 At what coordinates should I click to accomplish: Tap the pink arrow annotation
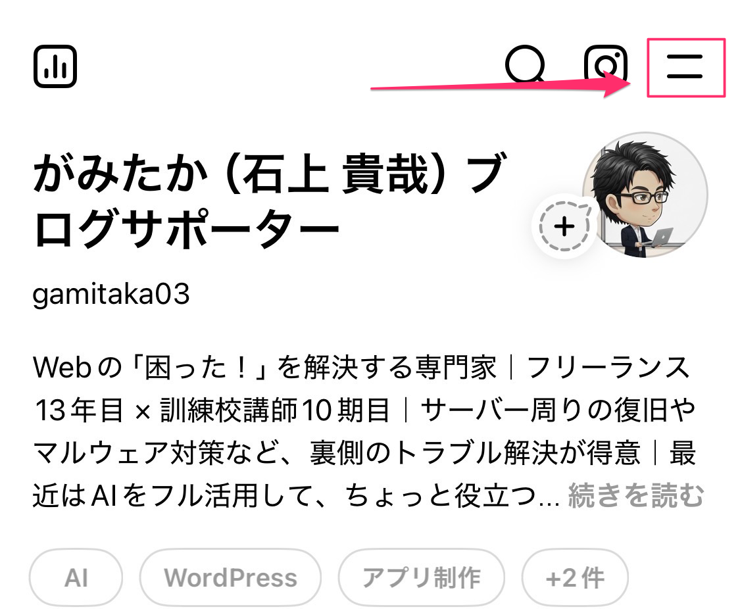coord(501,85)
